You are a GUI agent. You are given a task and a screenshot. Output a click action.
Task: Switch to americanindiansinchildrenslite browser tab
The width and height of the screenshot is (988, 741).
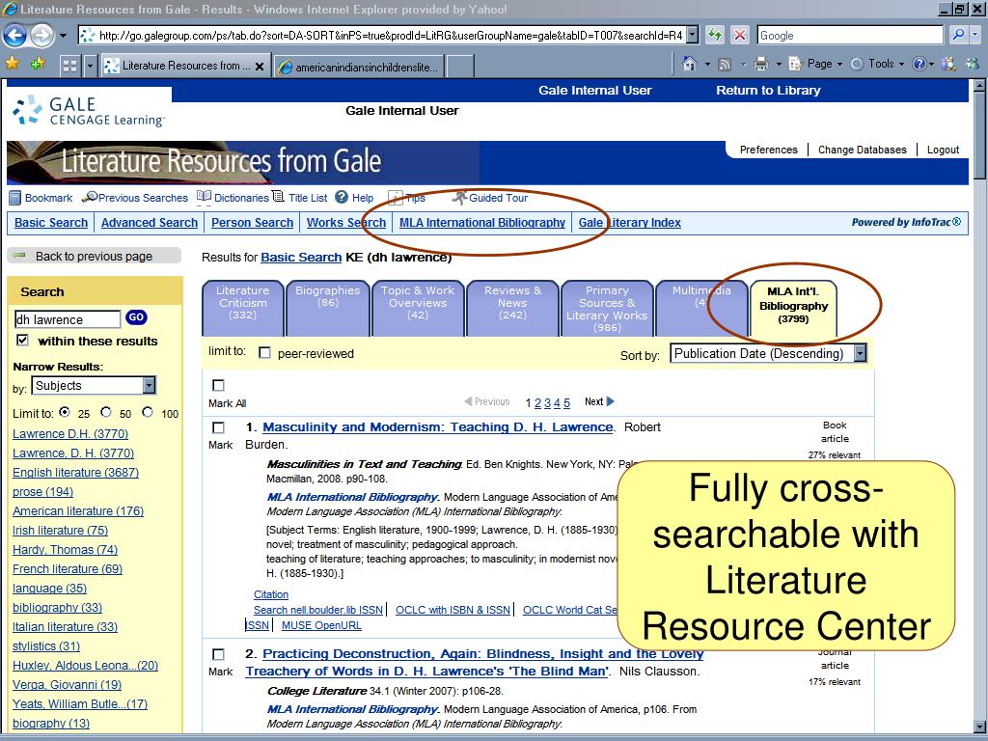[359, 67]
